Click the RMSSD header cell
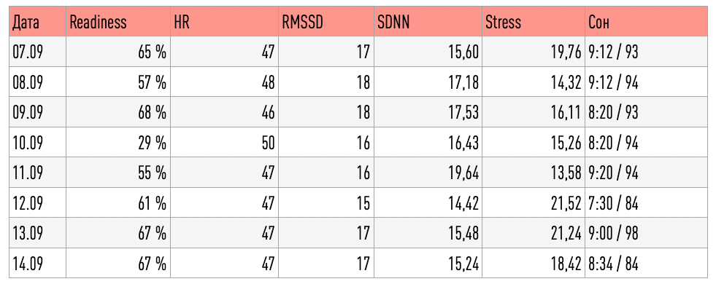 326,21
